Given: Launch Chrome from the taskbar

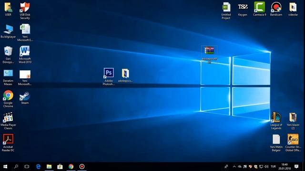Looking at the screenshot, I should 71,167.
